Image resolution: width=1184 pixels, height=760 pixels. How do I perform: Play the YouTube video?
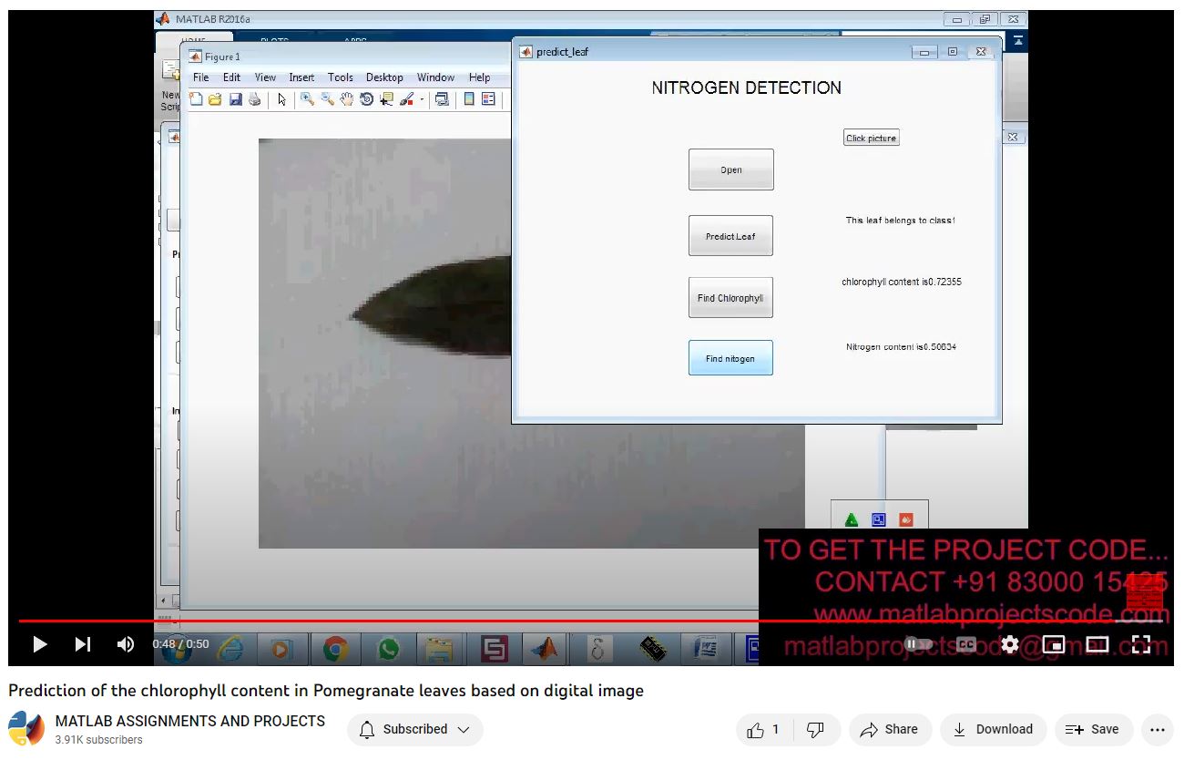tap(39, 644)
